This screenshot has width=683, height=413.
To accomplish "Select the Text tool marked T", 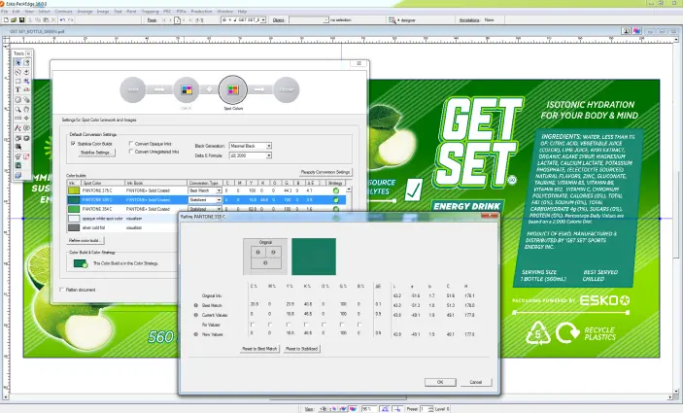I will click(x=17, y=89).
